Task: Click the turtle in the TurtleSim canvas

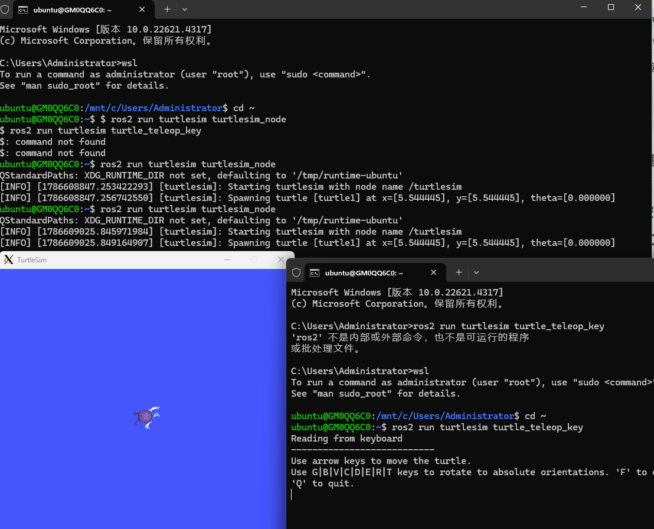Action: point(146,417)
